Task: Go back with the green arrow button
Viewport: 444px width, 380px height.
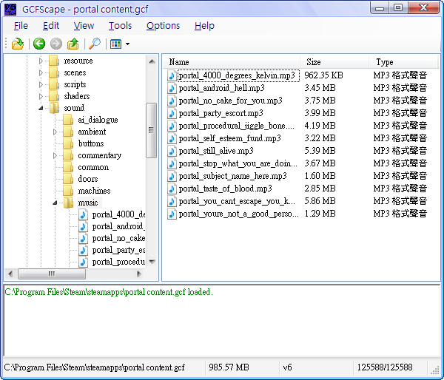Action: (x=39, y=44)
